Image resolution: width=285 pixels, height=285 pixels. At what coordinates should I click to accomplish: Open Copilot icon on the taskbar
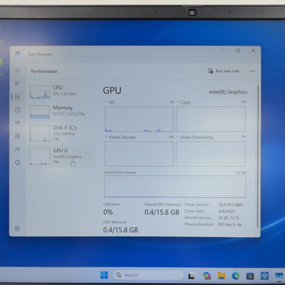pyautogui.click(x=207, y=275)
